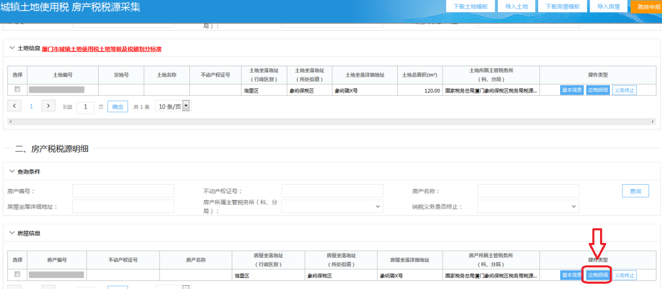Click the 土地编号 column header
Screen dimensions: 662x289
(x=63, y=75)
